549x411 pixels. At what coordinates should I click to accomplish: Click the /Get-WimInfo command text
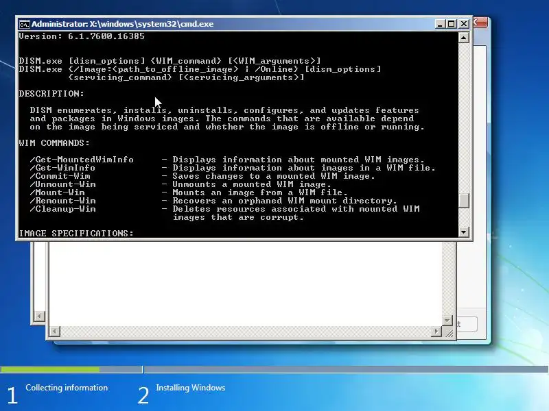click(62, 168)
